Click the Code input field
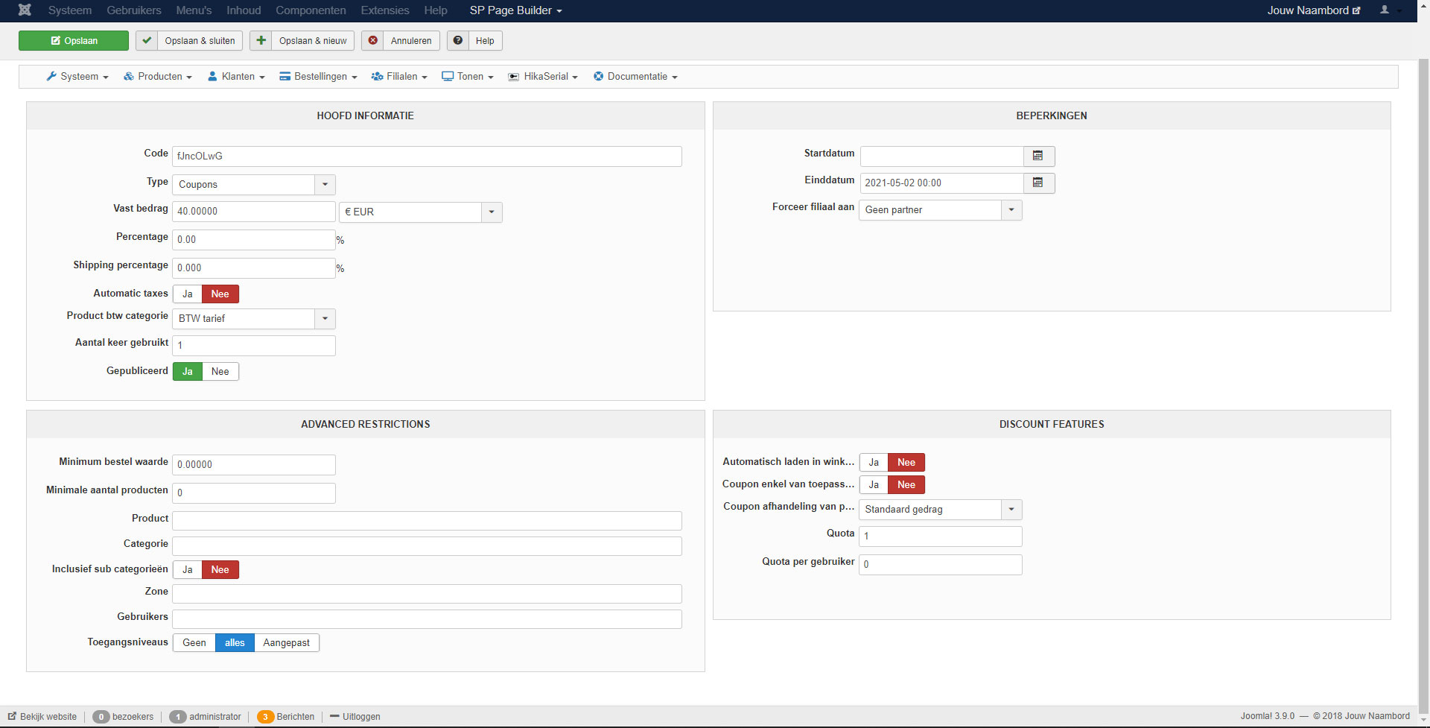 tap(426, 156)
